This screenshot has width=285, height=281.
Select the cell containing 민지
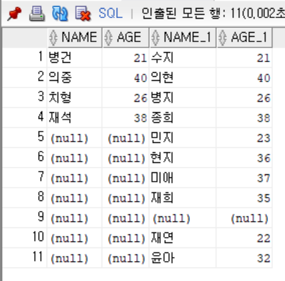point(183,137)
